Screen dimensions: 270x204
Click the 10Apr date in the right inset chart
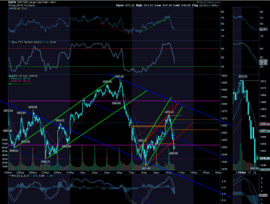pos(242,173)
